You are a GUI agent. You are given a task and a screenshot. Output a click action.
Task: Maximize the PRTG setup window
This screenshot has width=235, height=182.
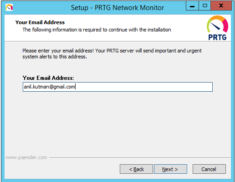(x=205, y=6)
